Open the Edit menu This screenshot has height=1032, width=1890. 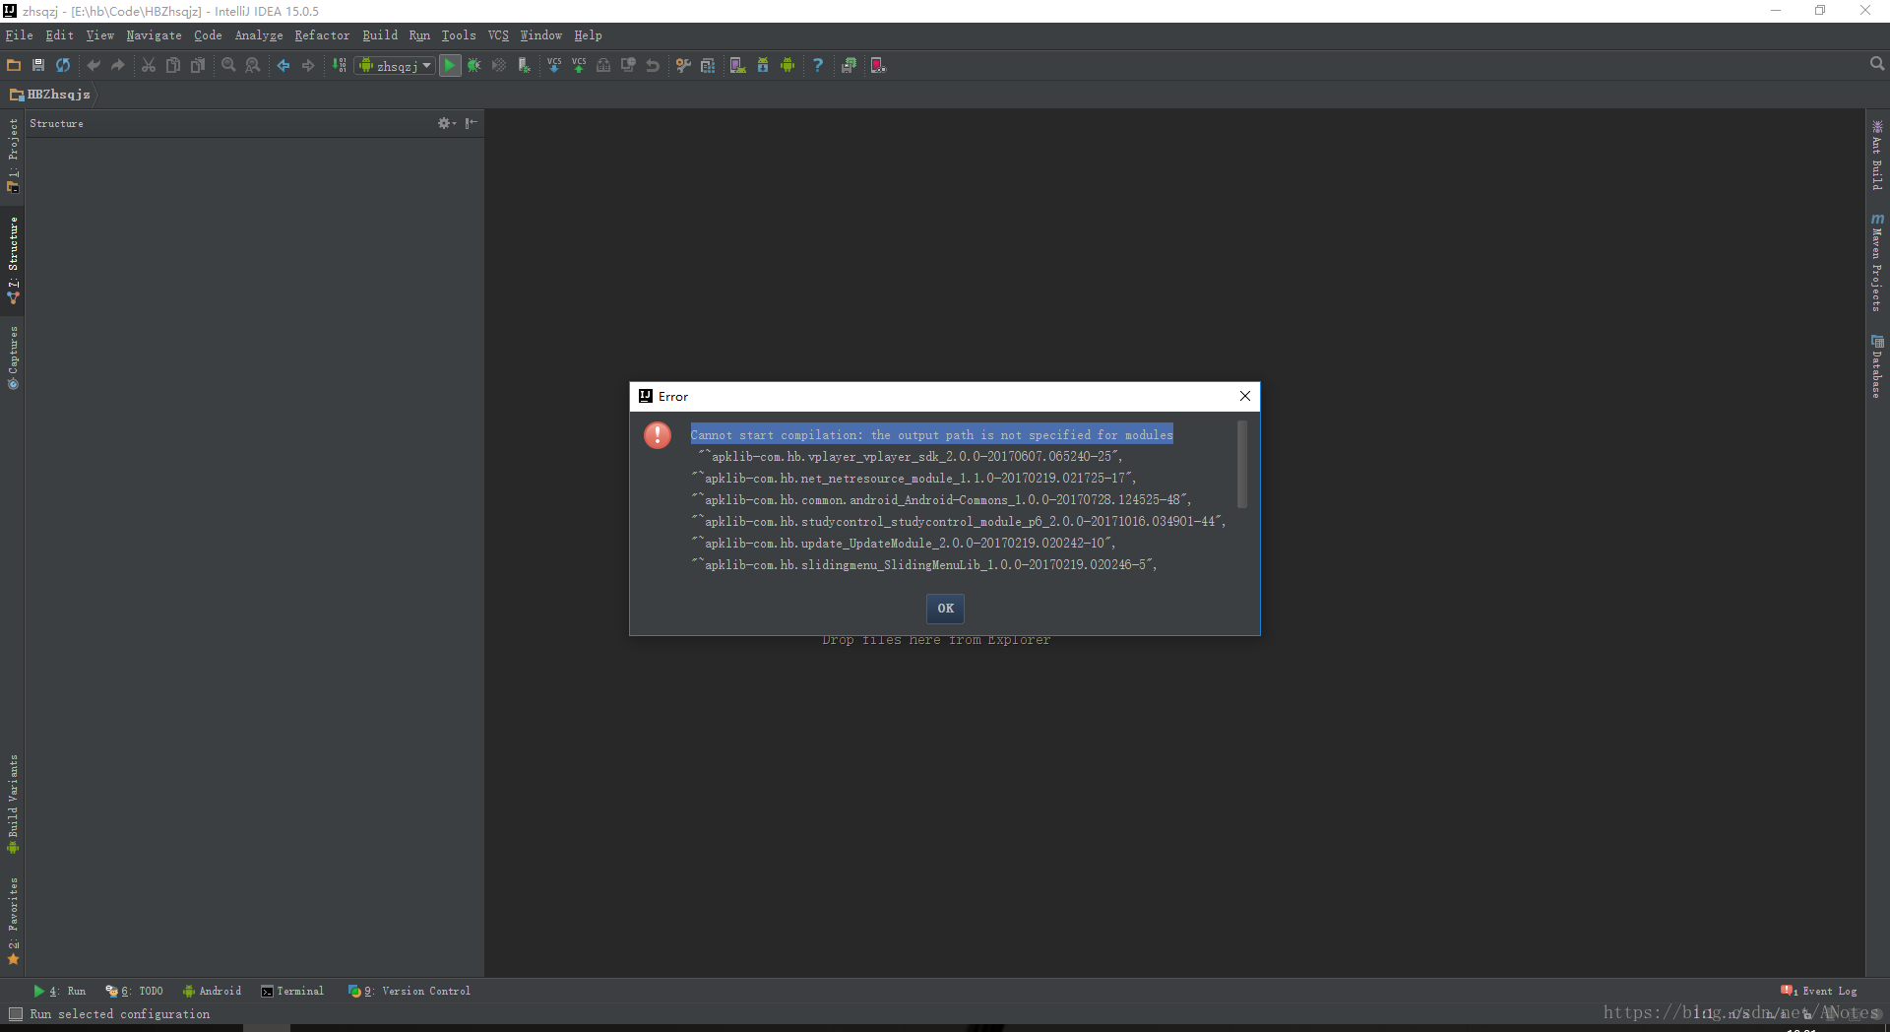tap(59, 35)
